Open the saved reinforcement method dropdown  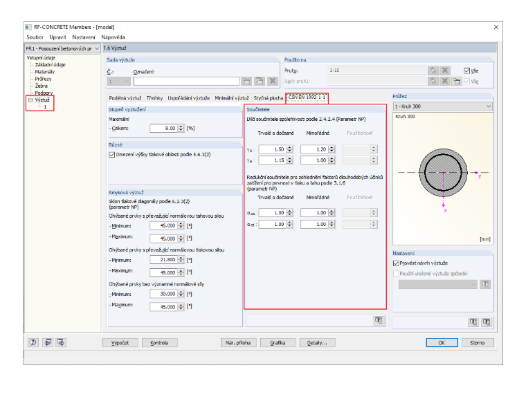tap(437, 285)
